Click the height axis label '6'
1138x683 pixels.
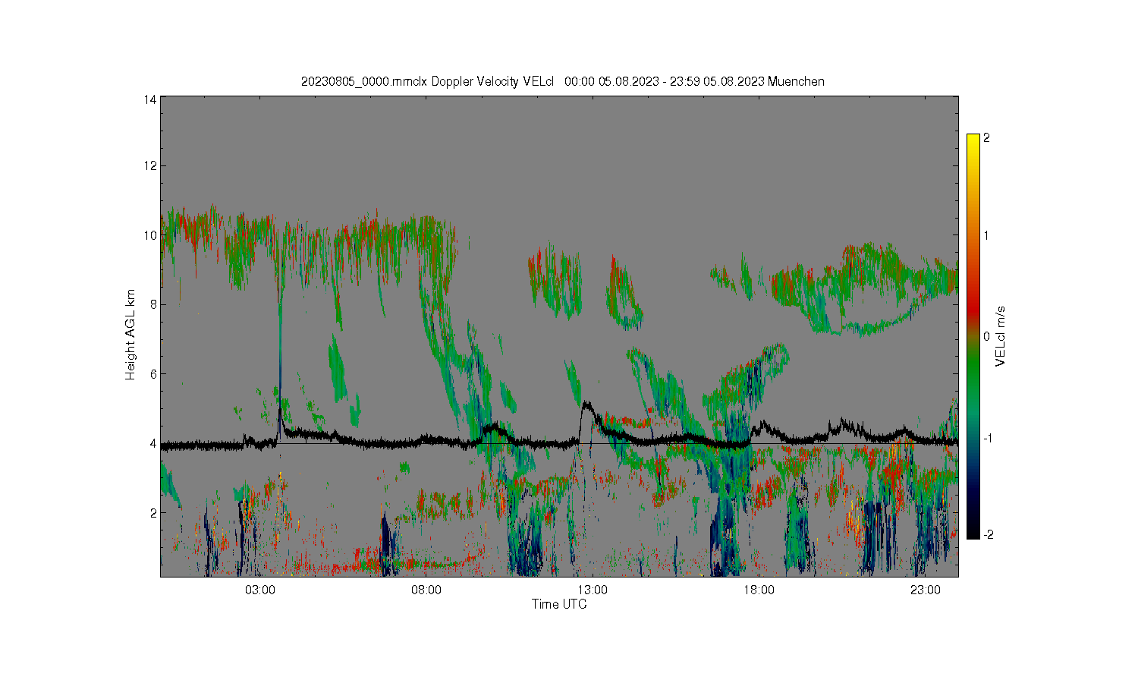click(153, 374)
